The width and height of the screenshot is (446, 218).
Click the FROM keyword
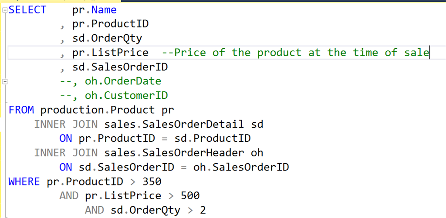point(21,110)
